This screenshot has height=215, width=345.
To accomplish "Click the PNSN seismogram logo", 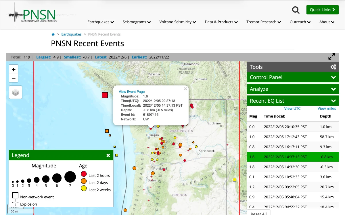I will 41,15.
